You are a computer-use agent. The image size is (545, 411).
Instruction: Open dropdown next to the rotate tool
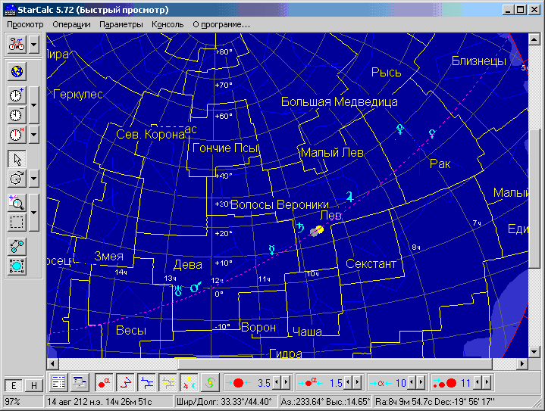tap(34, 179)
